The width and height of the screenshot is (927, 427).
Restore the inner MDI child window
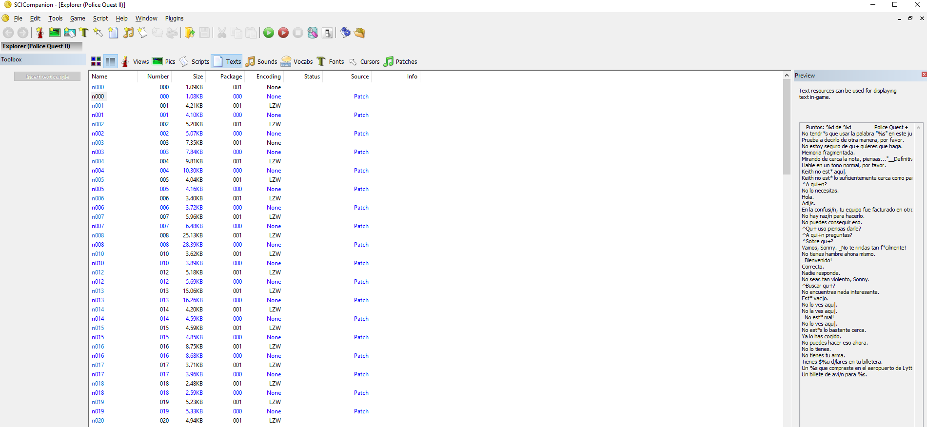point(910,19)
